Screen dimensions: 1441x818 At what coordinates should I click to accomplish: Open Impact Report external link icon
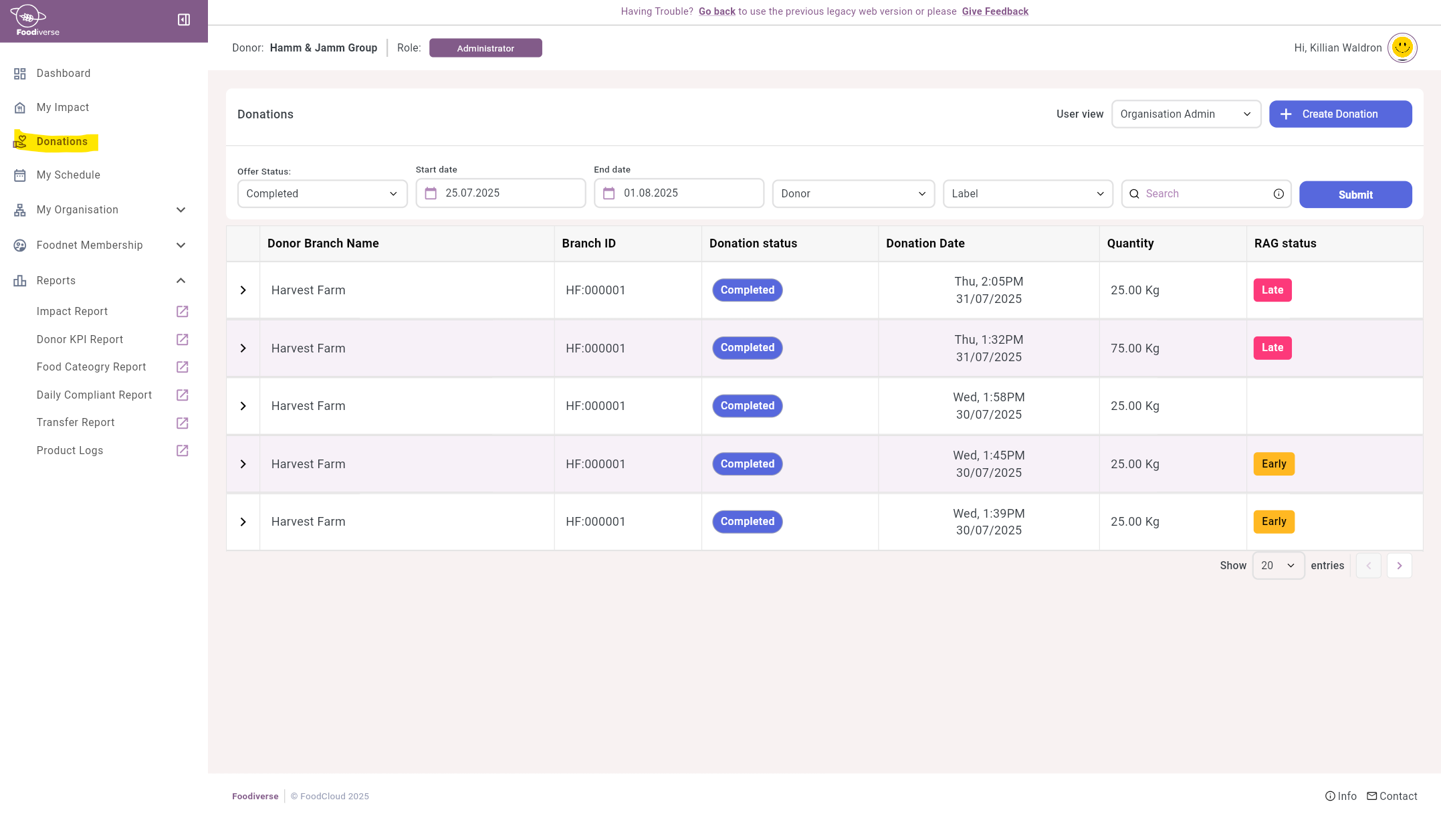pos(182,312)
